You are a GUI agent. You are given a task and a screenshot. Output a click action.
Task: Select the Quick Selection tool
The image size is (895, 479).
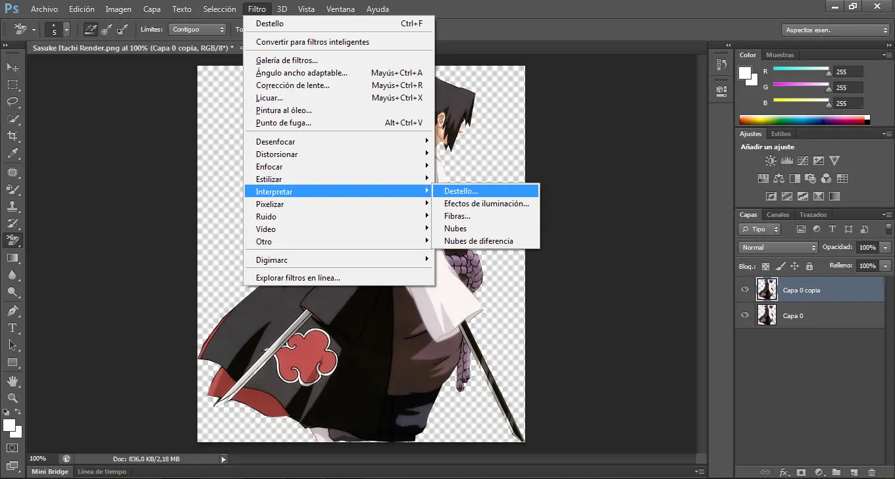[x=12, y=119]
